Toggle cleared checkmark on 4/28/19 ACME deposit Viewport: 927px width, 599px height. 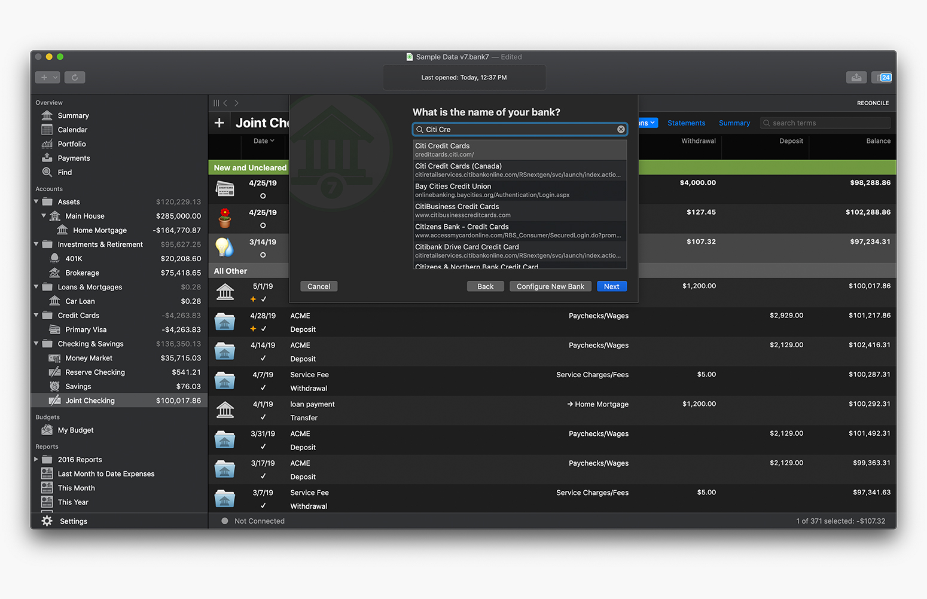click(264, 329)
